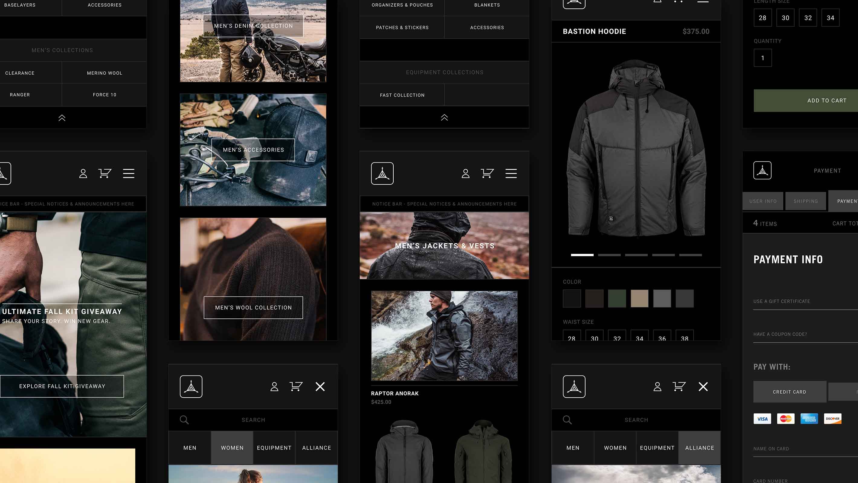Select the Visa payment icon
This screenshot has height=483, width=858.
coord(763,418)
